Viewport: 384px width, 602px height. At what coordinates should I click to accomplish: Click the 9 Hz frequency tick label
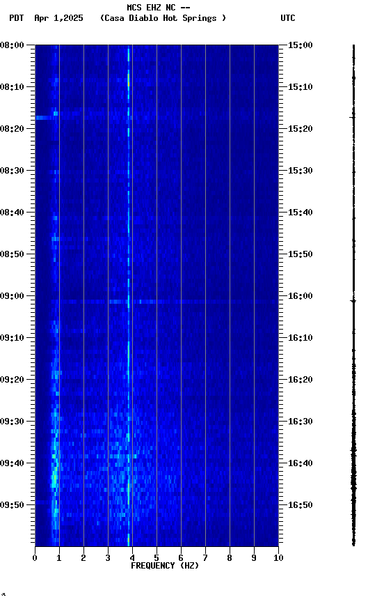pyautogui.click(x=254, y=558)
